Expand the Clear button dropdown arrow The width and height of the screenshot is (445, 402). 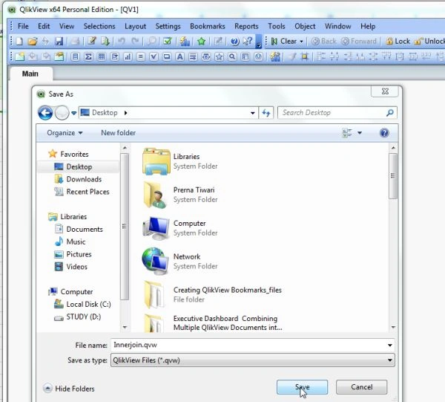(301, 42)
